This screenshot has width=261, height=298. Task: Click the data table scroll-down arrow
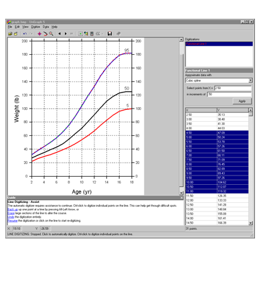(250, 223)
